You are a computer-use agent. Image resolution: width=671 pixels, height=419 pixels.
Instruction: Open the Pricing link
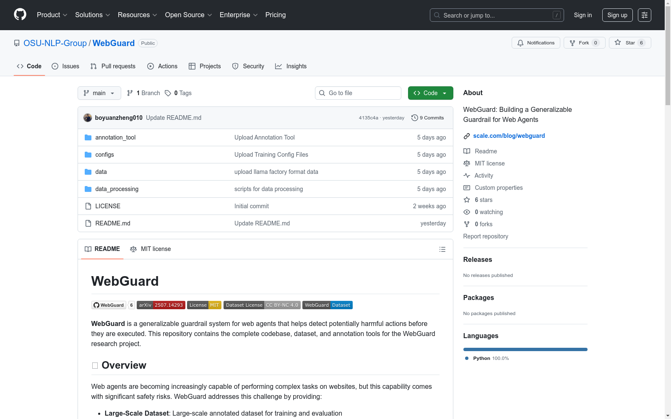276,15
